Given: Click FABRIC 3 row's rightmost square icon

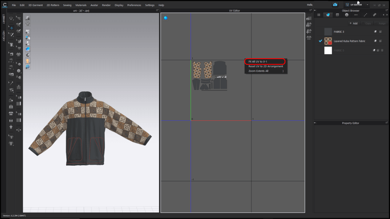Looking at the screenshot, I should coord(380,32).
